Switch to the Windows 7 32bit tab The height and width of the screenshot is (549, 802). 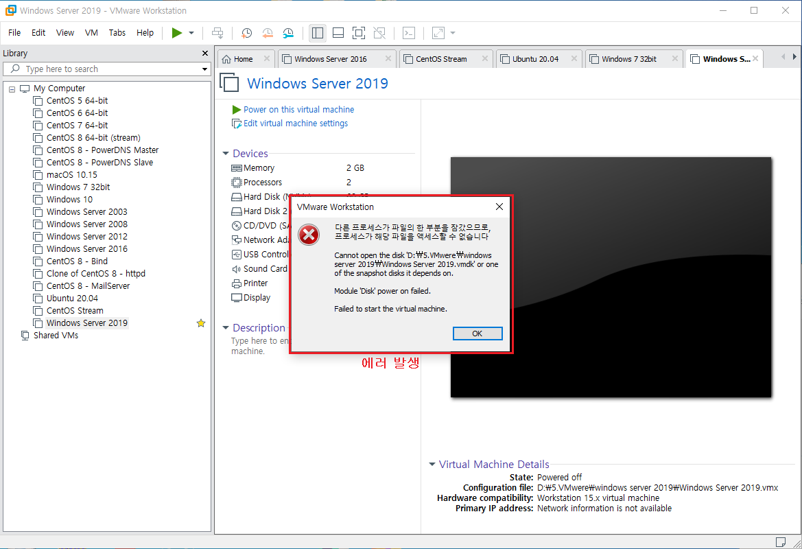628,59
